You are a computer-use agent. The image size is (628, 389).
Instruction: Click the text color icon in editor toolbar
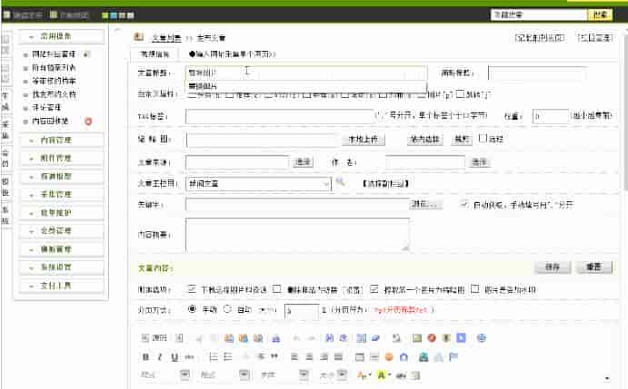click(364, 374)
